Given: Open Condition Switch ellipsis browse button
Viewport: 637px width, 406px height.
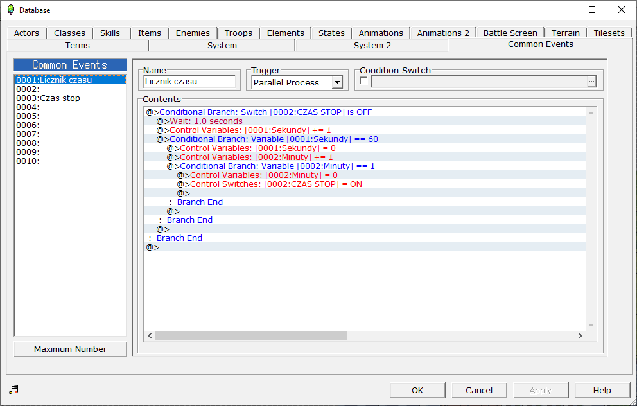Looking at the screenshot, I should [x=591, y=82].
